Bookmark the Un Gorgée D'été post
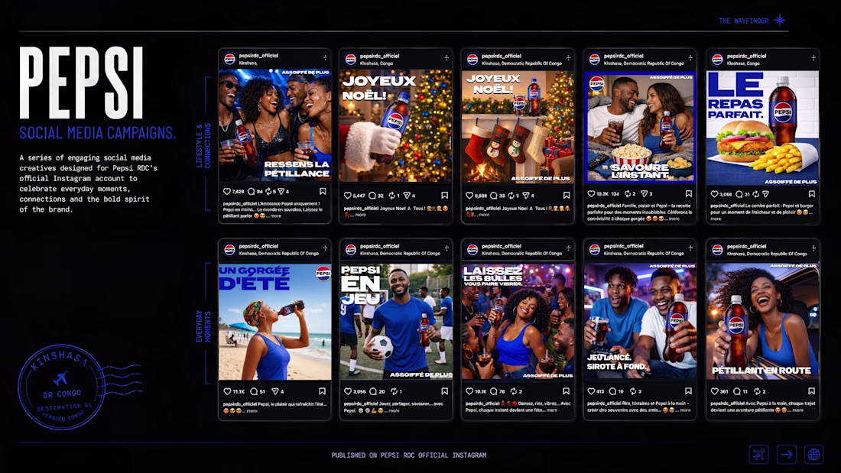Viewport: 841px width, 473px height. pos(323,391)
